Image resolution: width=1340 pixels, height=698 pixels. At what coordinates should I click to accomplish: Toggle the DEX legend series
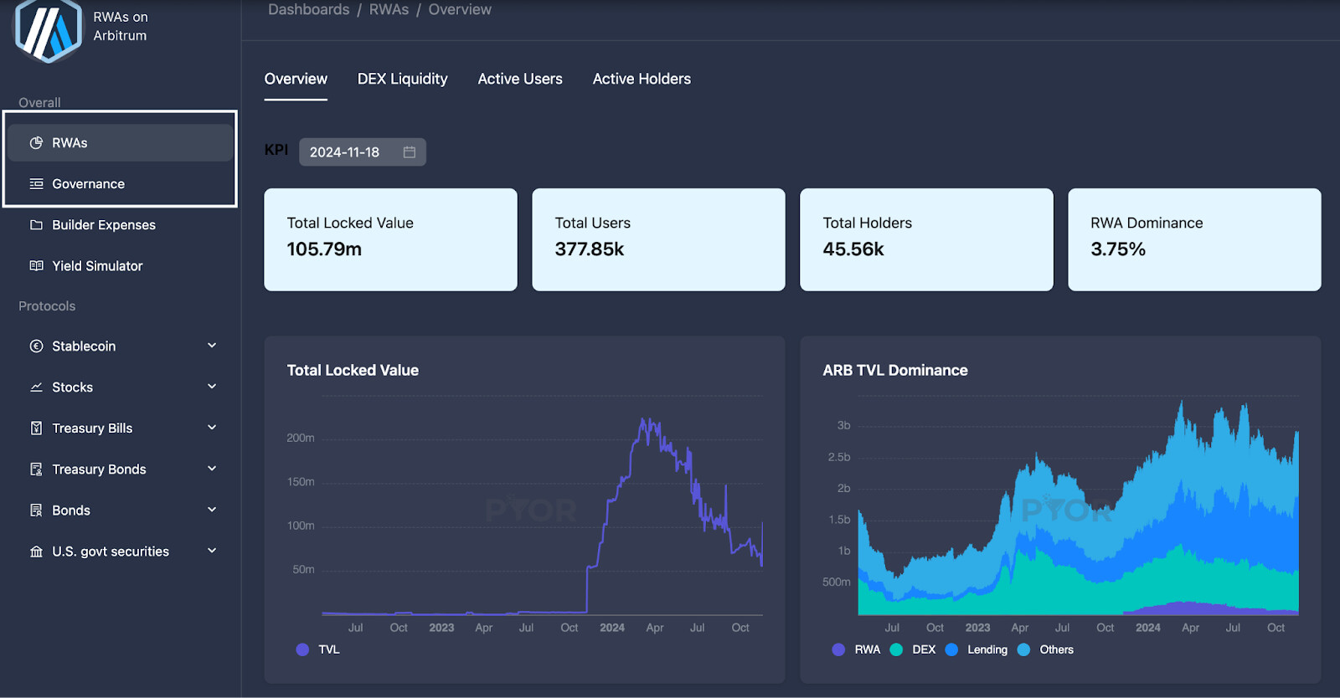[x=913, y=649]
